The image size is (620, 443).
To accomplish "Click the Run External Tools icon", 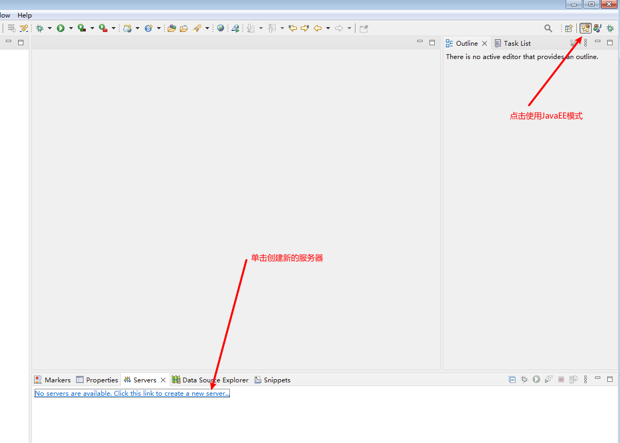I will [x=103, y=28].
